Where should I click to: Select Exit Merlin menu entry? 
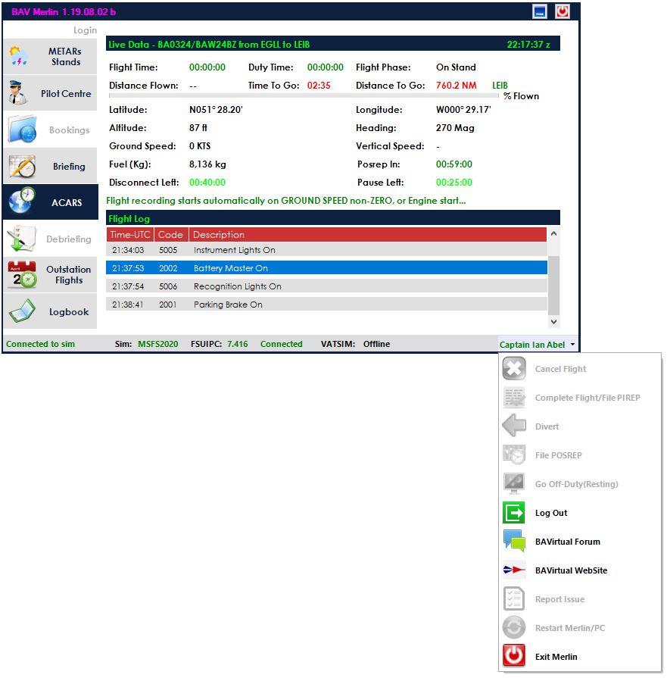(x=580, y=656)
